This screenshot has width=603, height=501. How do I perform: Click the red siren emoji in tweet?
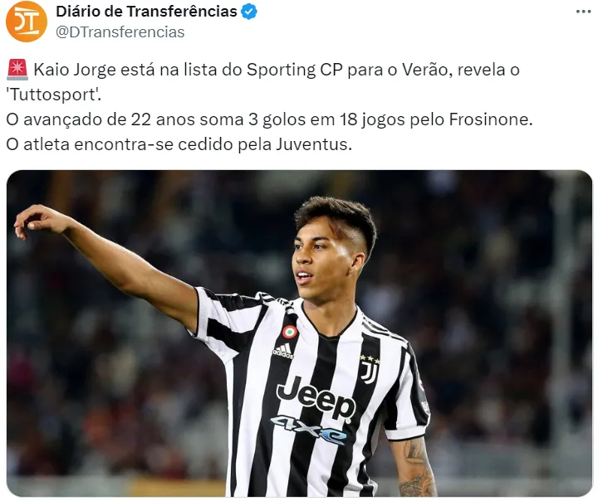17,70
